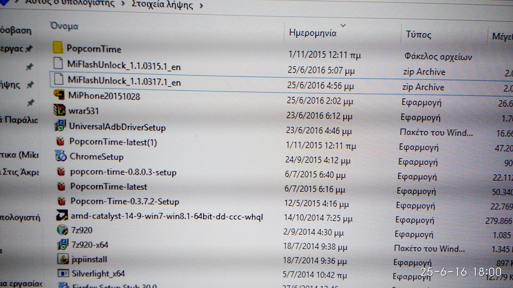Click the date '14/10/2014 7:25 μμ'
The height and width of the screenshot is (288, 513).
tap(318, 218)
